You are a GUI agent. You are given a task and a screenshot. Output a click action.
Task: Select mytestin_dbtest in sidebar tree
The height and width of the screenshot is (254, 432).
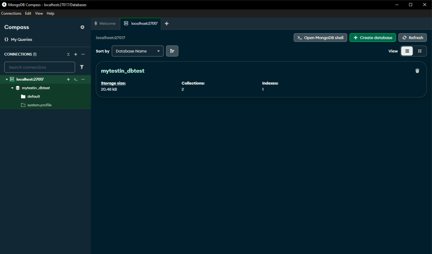pyautogui.click(x=36, y=88)
